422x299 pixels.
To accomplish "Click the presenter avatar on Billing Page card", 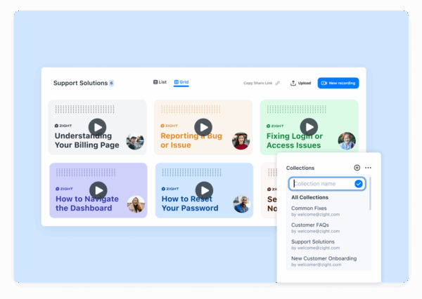I will click(x=135, y=141).
